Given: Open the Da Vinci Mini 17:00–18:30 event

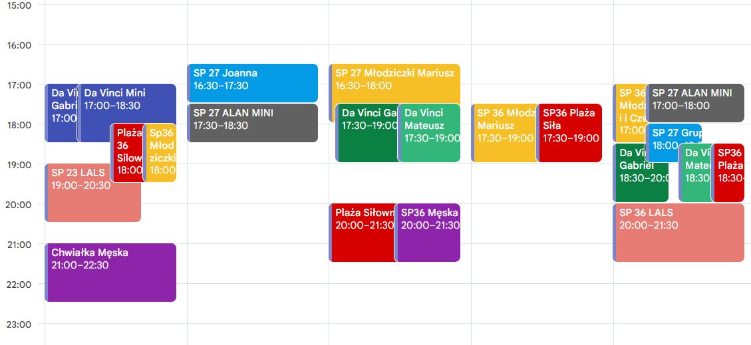Looking at the screenshot, I should [126, 100].
